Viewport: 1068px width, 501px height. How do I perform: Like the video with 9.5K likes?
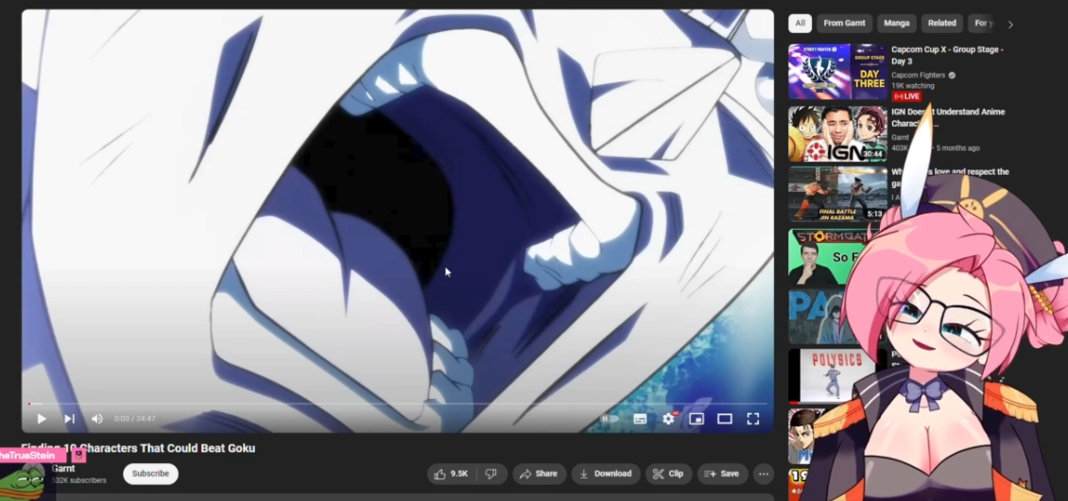coord(452,474)
